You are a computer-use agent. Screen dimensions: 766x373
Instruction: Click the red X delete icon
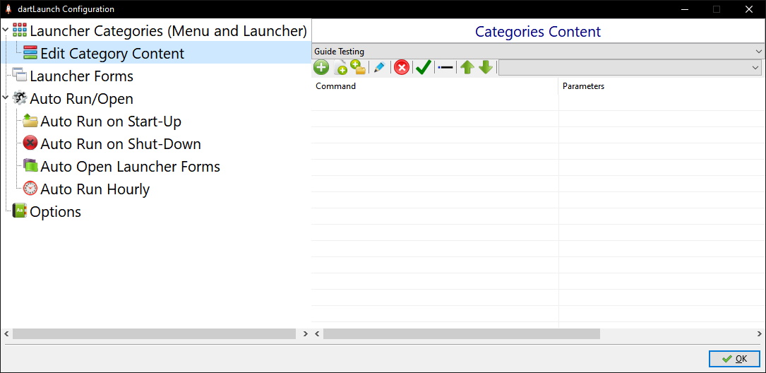point(402,67)
